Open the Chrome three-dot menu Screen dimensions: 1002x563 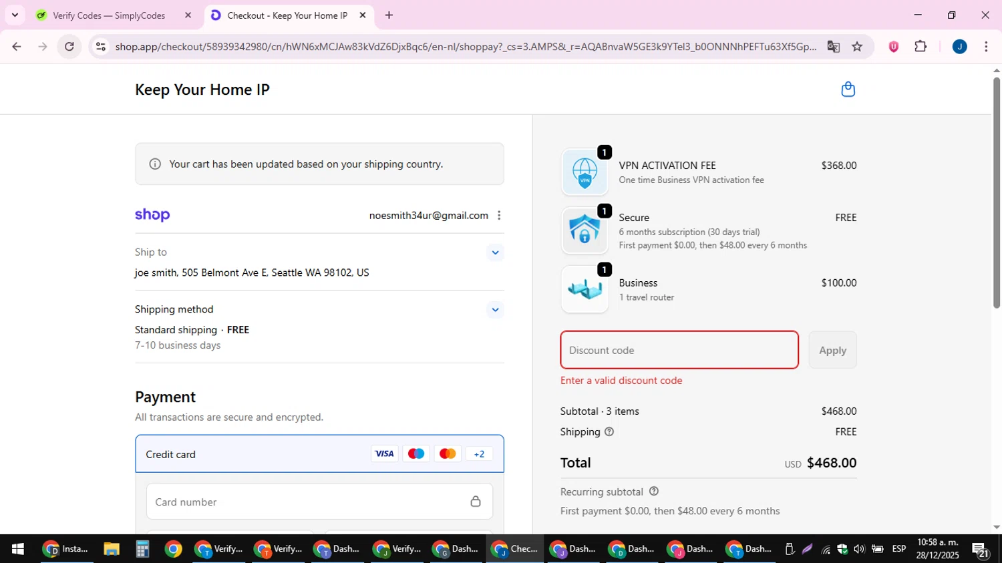[986, 47]
